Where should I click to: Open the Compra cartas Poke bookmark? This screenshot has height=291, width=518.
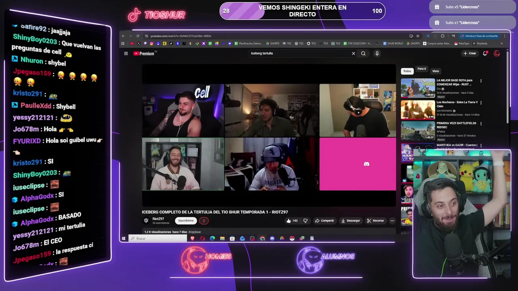click(x=437, y=43)
